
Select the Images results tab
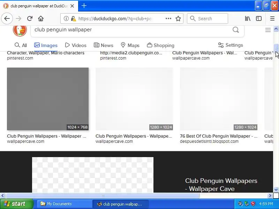pos(46,45)
